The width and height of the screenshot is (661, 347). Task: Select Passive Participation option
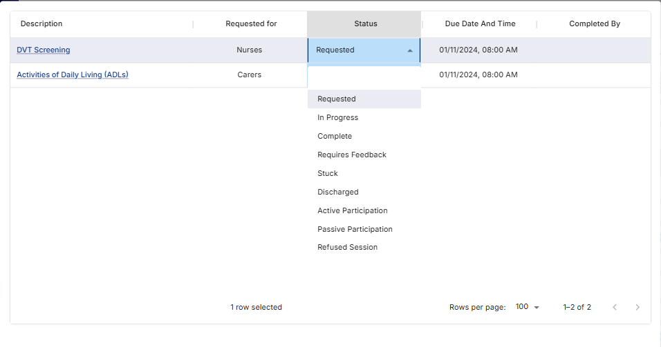pyautogui.click(x=355, y=229)
